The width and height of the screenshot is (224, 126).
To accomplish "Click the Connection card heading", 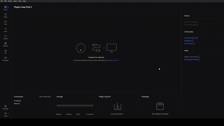I will tap(18, 97).
